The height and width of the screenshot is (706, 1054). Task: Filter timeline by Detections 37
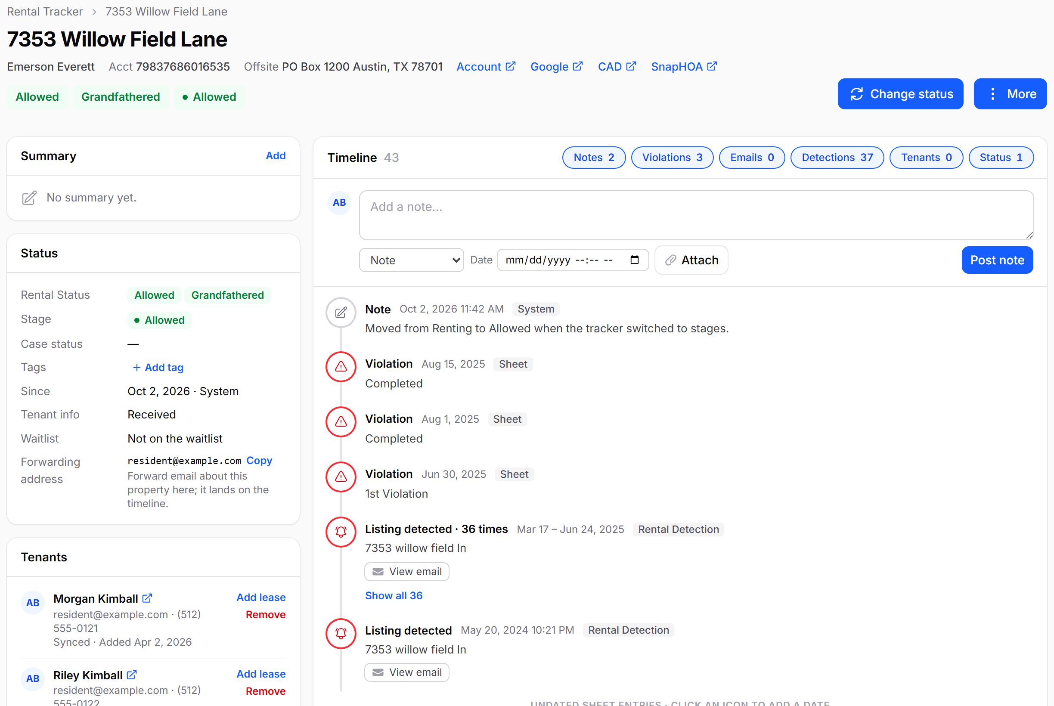837,158
